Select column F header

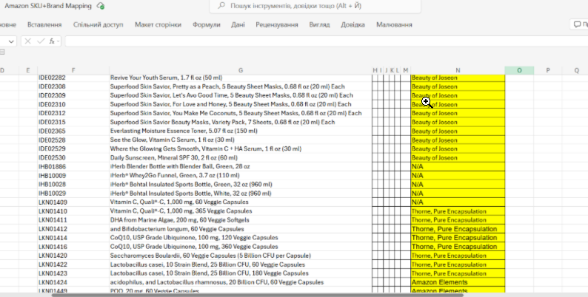tap(73, 70)
